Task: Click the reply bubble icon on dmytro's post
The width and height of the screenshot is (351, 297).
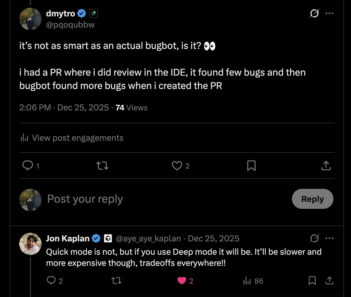Action: click(28, 165)
